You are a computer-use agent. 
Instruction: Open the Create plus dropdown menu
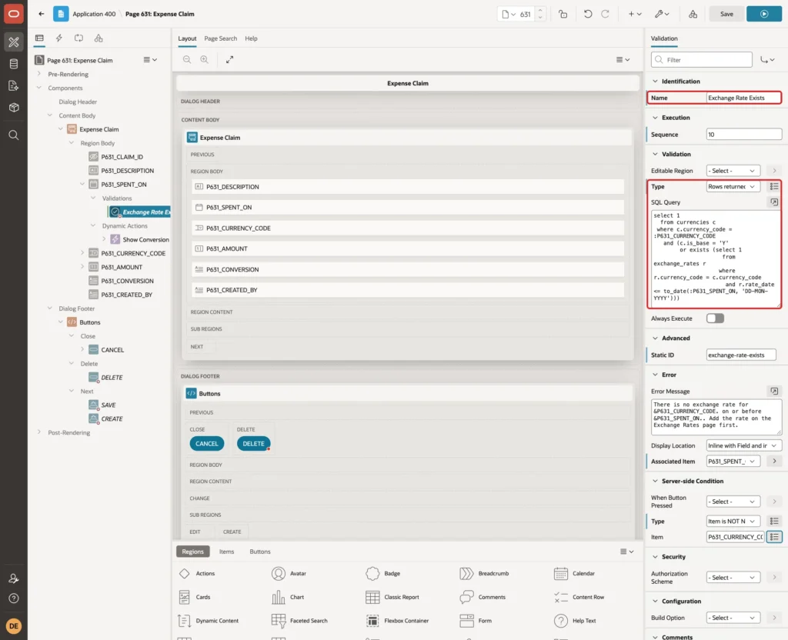click(x=635, y=14)
